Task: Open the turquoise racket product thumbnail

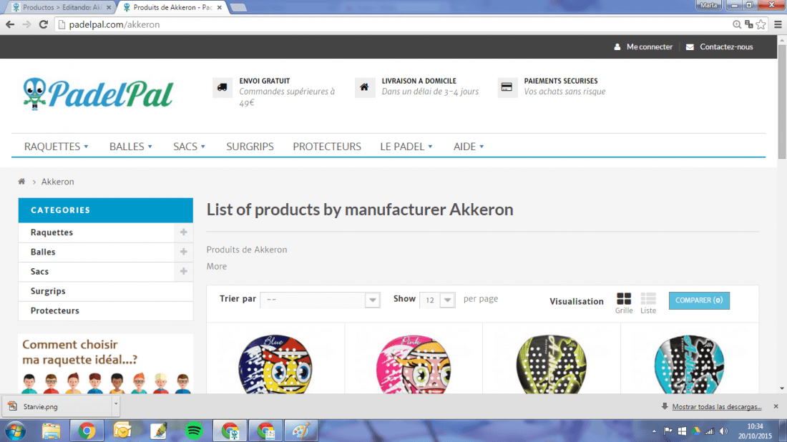Action: [689, 364]
